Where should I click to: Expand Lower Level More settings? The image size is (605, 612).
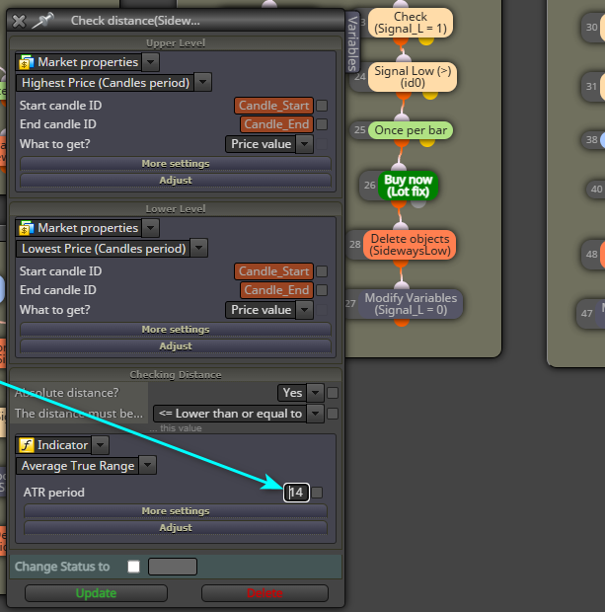click(x=176, y=330)
